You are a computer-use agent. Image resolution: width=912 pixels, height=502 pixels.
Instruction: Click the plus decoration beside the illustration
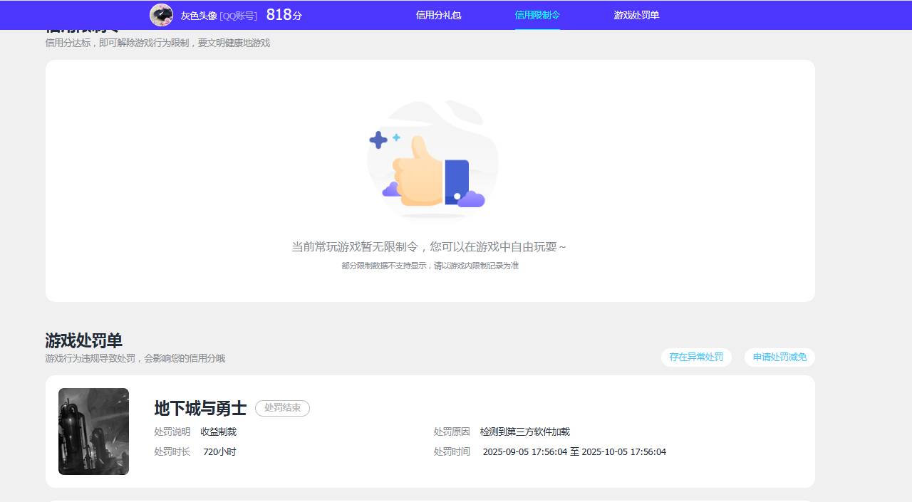point(378,140)
